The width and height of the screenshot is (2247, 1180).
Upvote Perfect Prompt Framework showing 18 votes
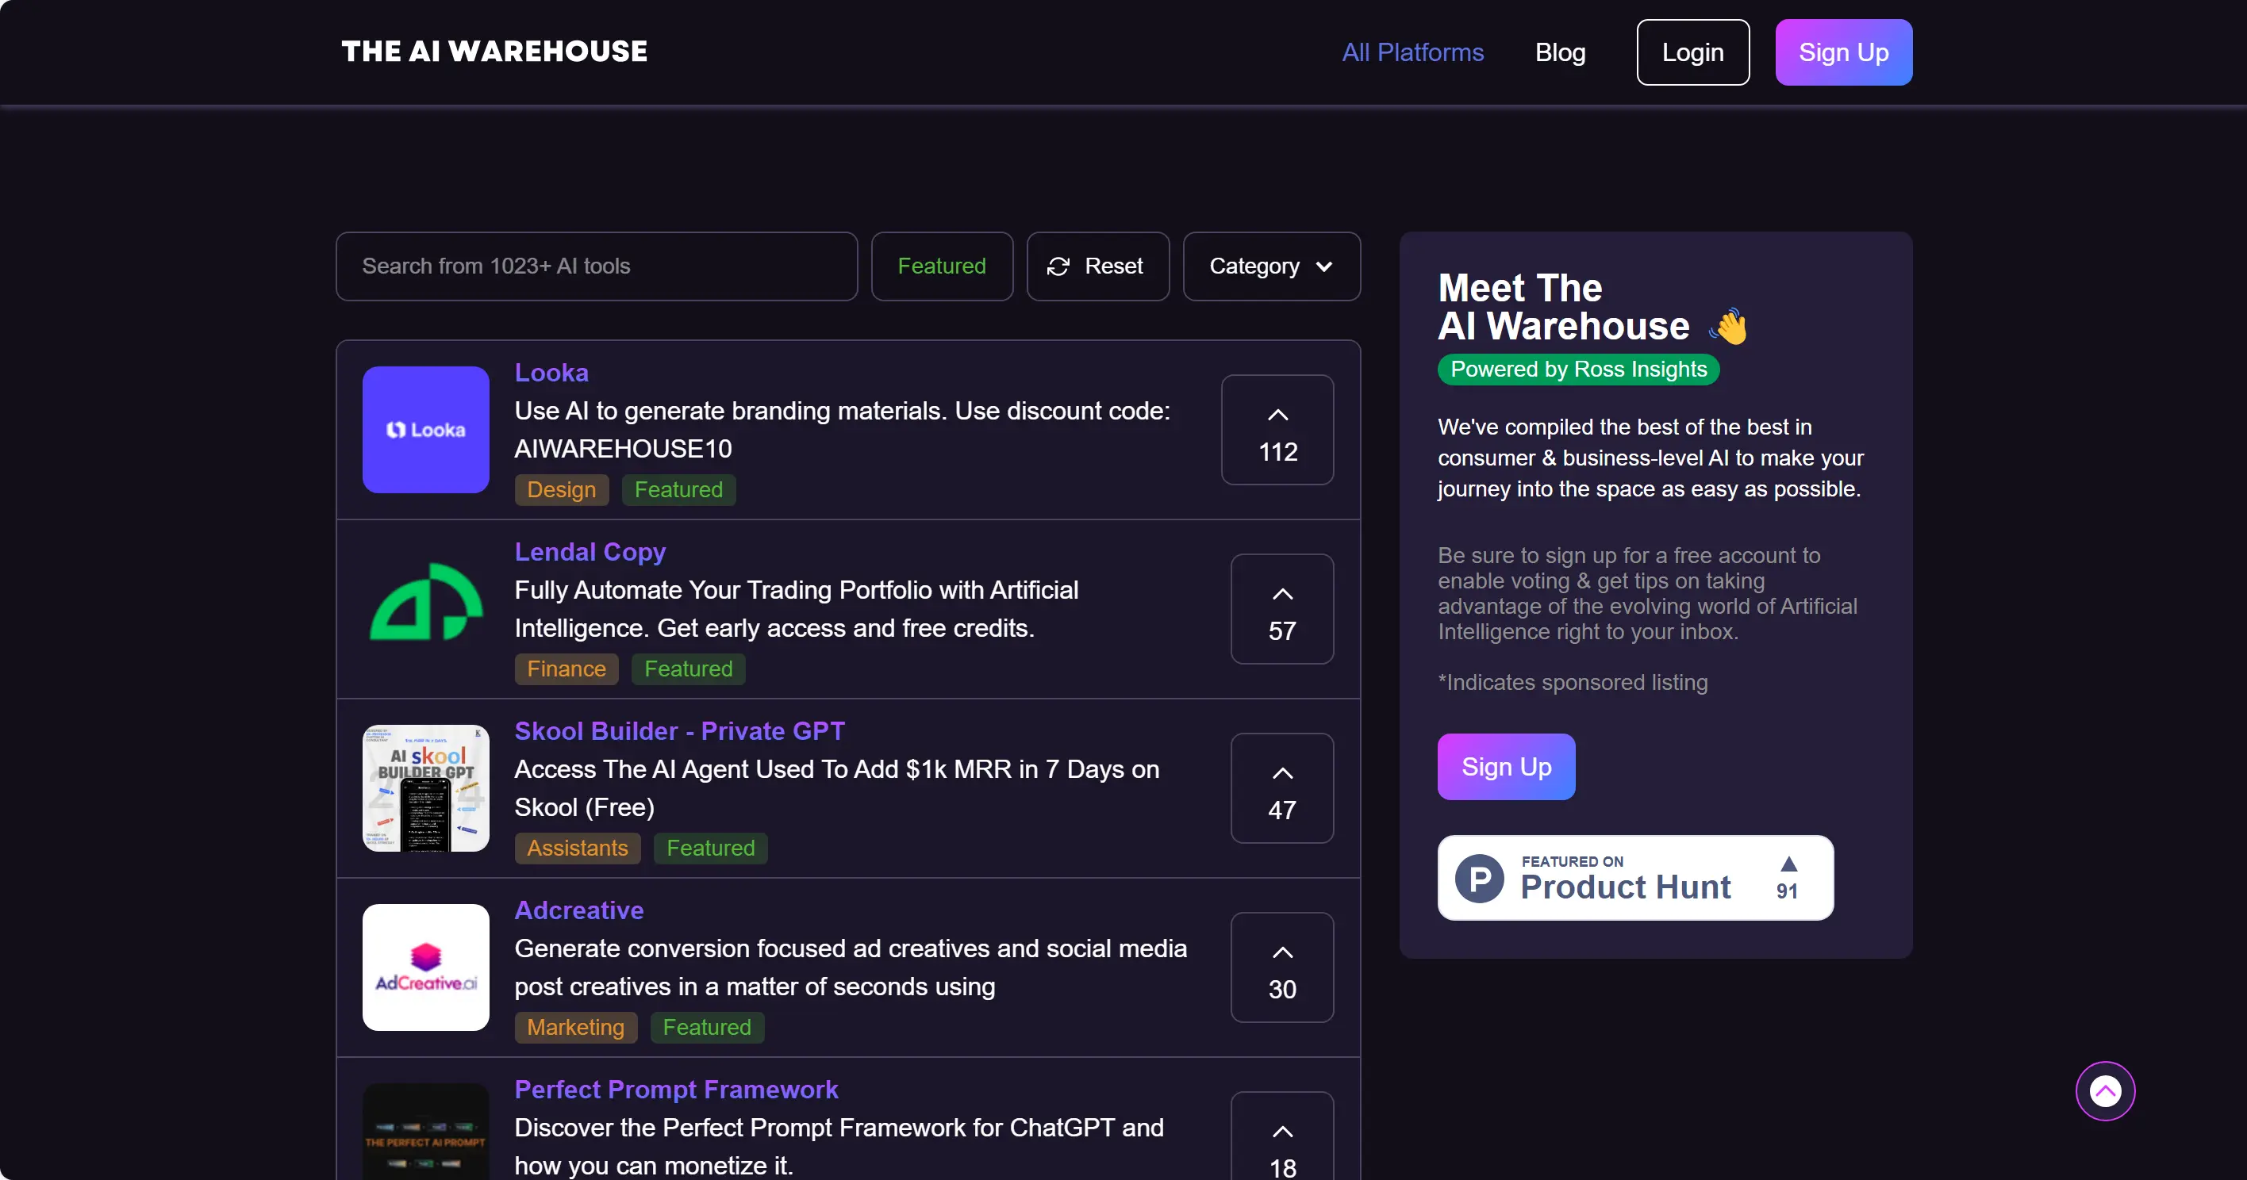coord(1281,1136)
